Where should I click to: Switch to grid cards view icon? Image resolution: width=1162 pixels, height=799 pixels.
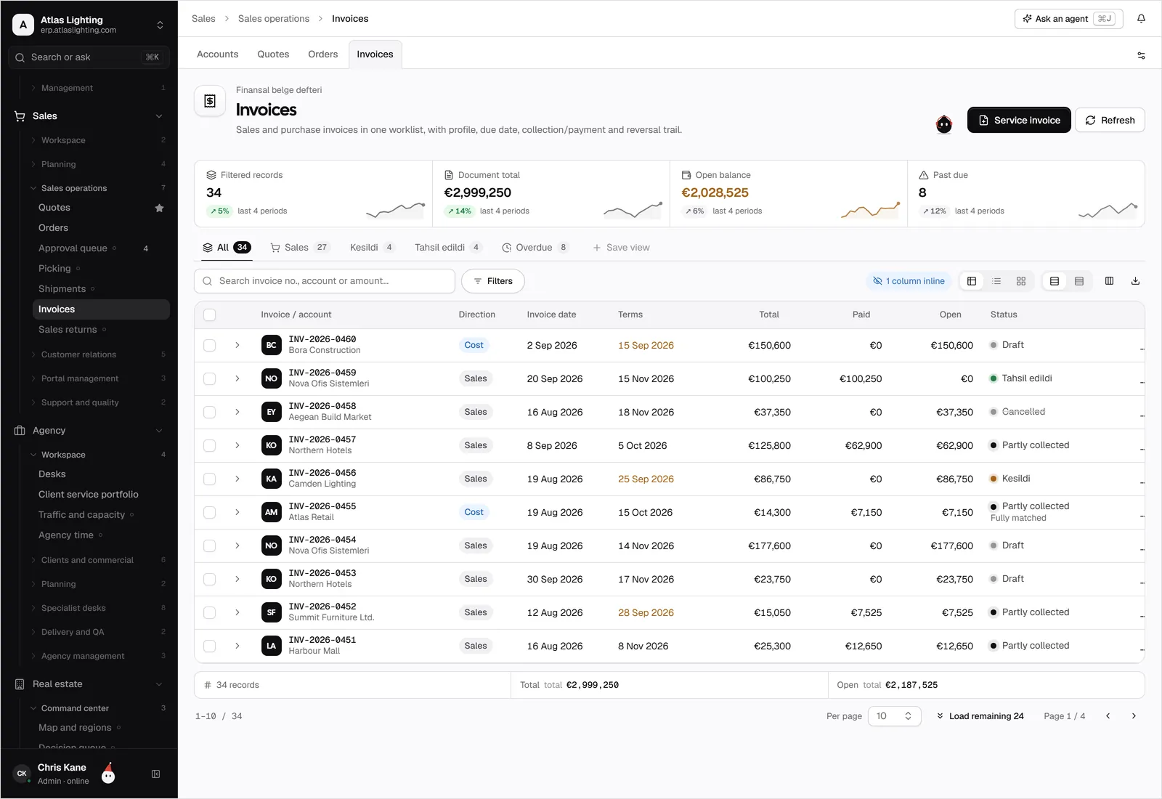click(x=1021, y=281)
